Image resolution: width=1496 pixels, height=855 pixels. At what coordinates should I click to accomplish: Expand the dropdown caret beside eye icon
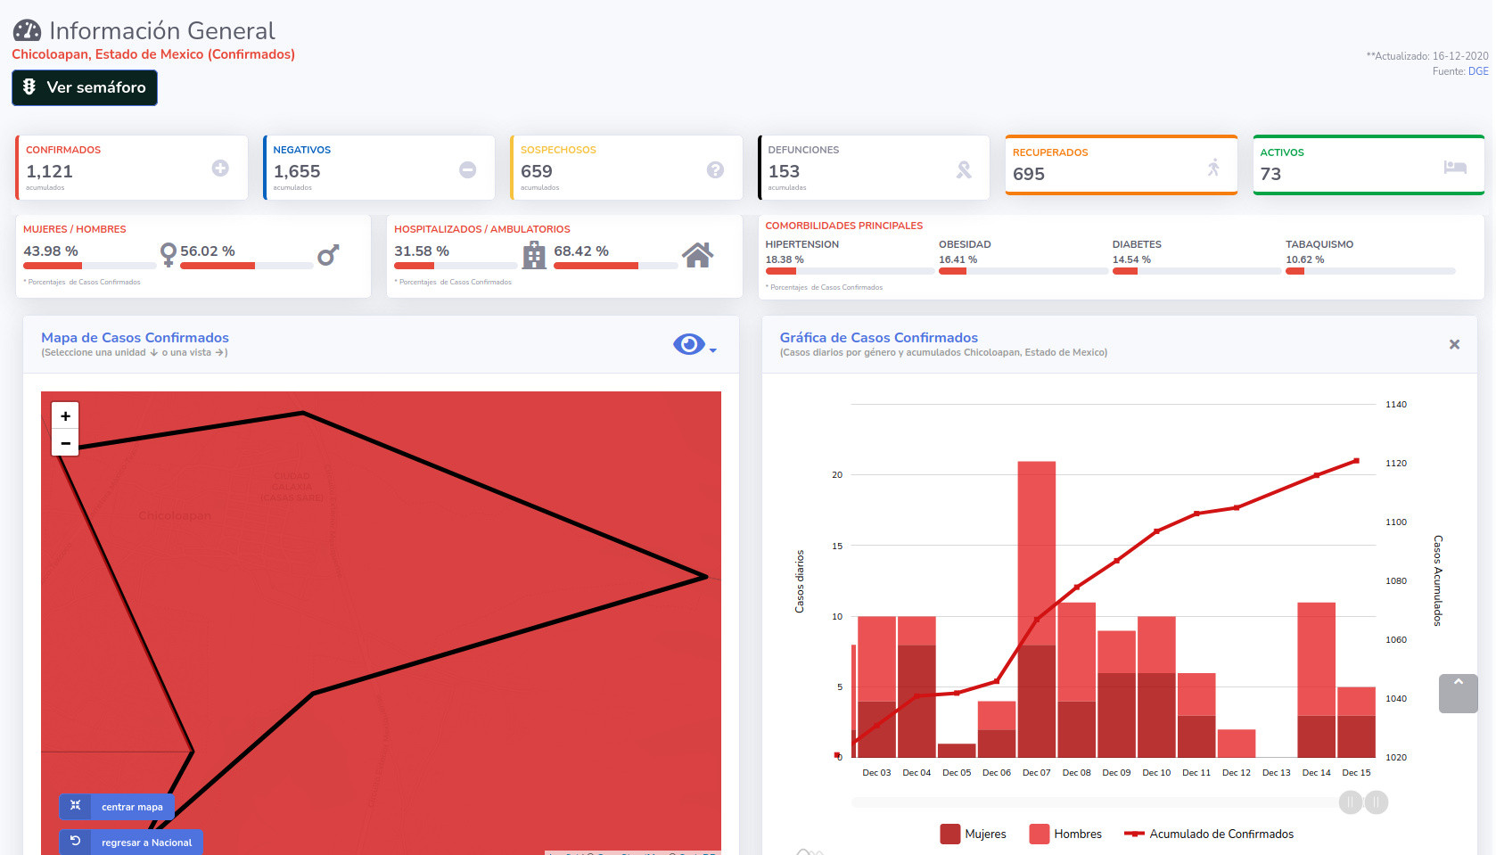point(712,350)
